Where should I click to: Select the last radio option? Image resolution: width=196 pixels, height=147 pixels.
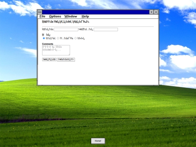point(75,38)
